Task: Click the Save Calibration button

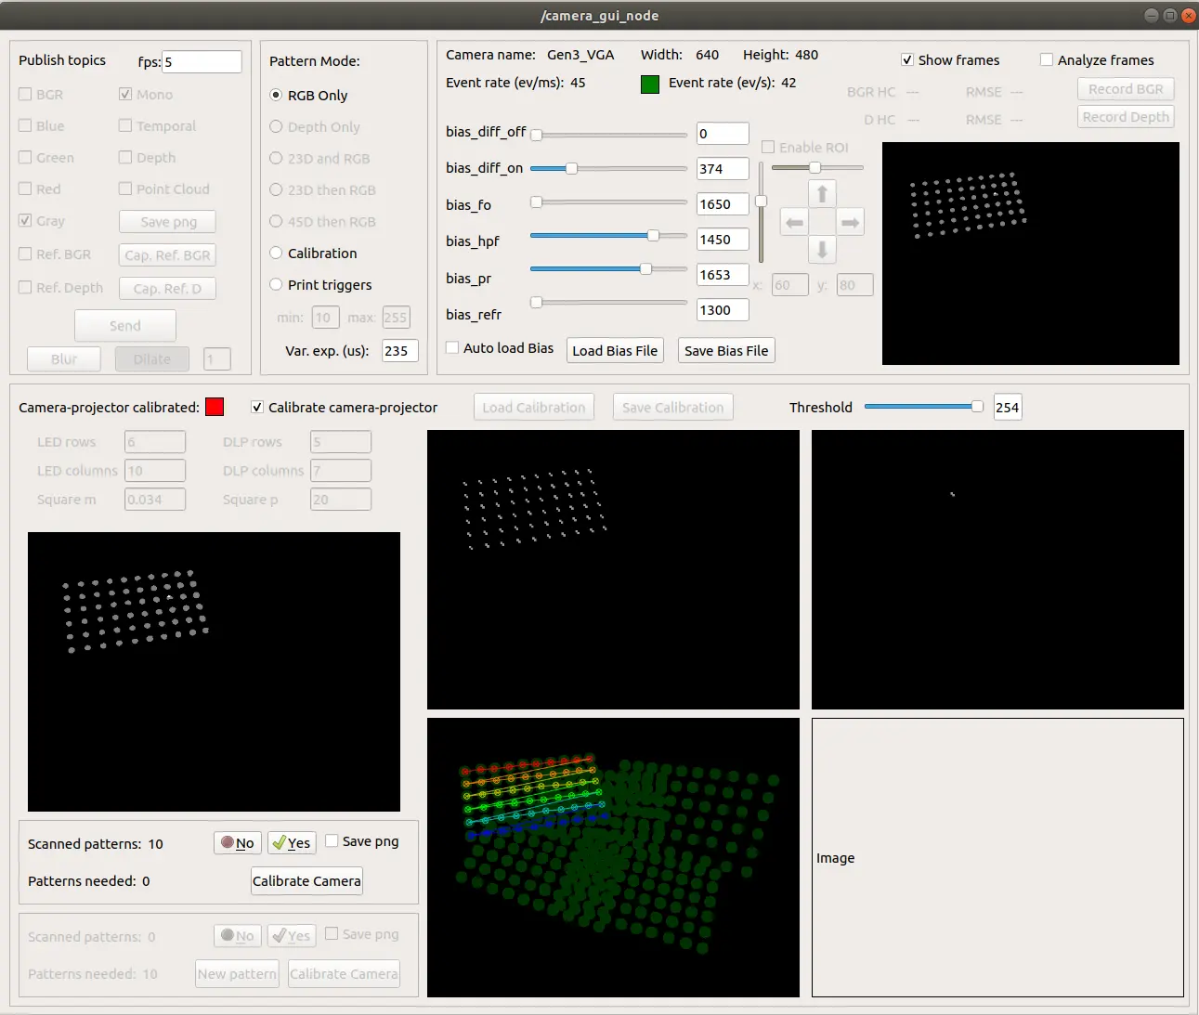Action: point(672,407)
